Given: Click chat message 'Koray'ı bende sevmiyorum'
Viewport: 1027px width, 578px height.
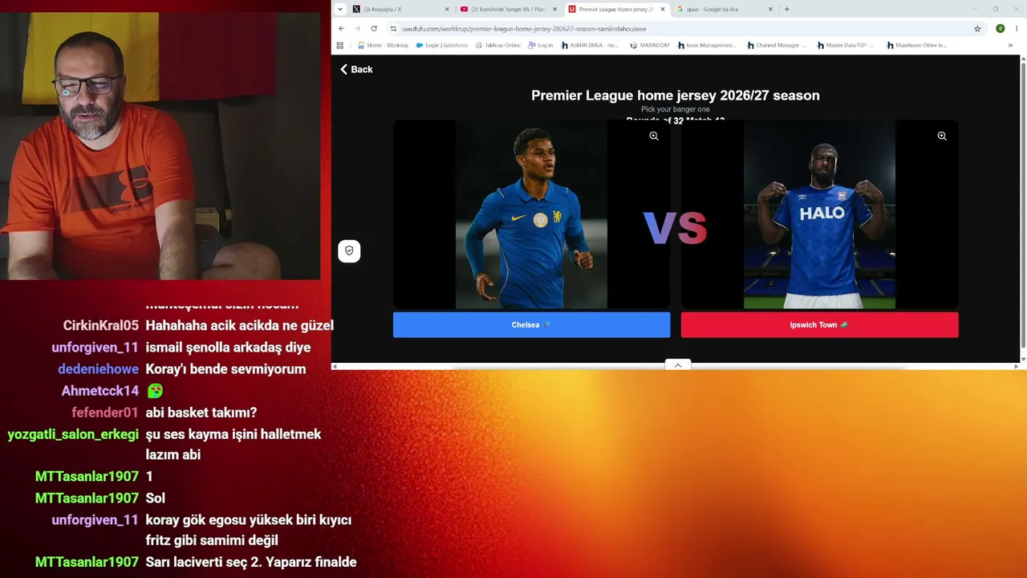Looking at the screenshot, I should click(x=225, y=369).
